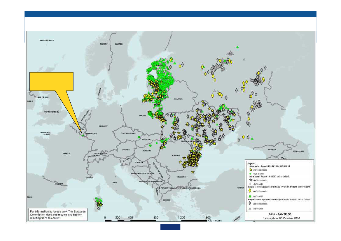Click the dark blue rectangle below the map
The height and width of the screenshot is (241, 341).
pos(170,227)
